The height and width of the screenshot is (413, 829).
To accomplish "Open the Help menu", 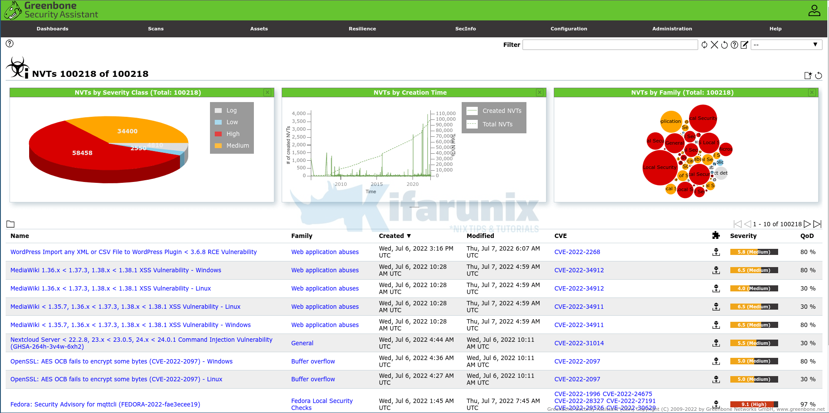I will tap(776, 29).
